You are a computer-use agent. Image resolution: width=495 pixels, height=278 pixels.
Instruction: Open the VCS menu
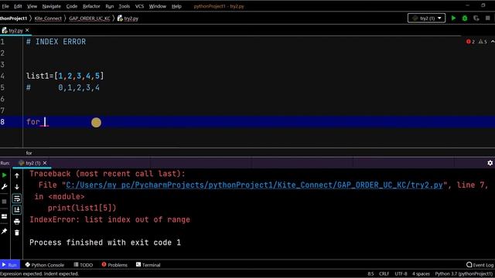click(139, 6)
